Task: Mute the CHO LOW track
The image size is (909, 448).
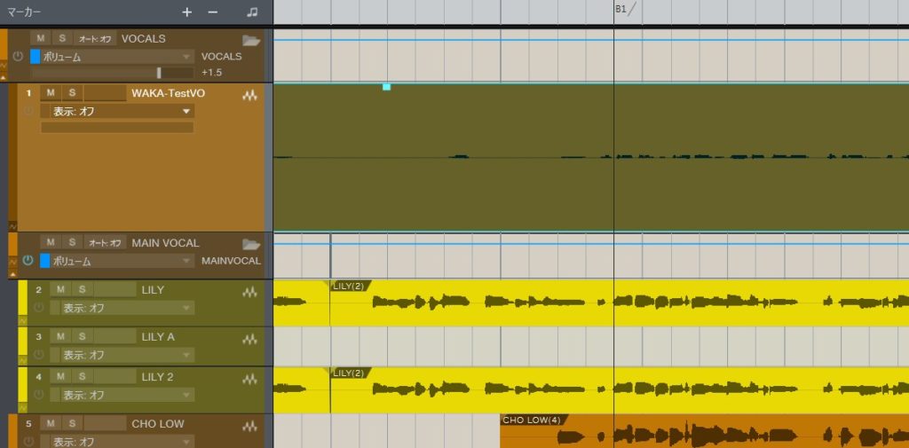Action: [x=51, y=423]
